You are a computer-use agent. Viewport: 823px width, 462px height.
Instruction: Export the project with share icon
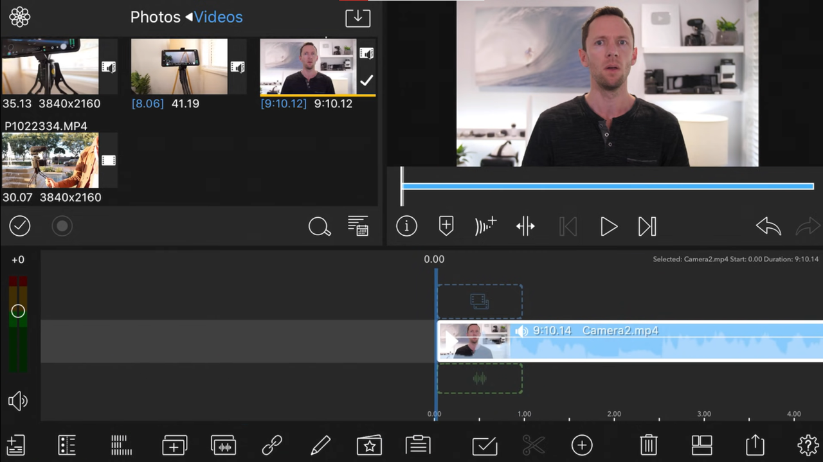[755, 445]
